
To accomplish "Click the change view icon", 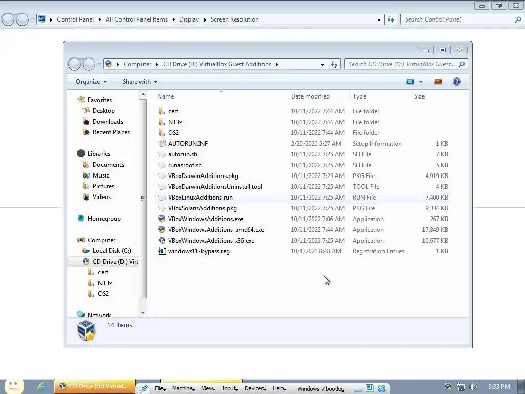I will [x=410, y=82].
